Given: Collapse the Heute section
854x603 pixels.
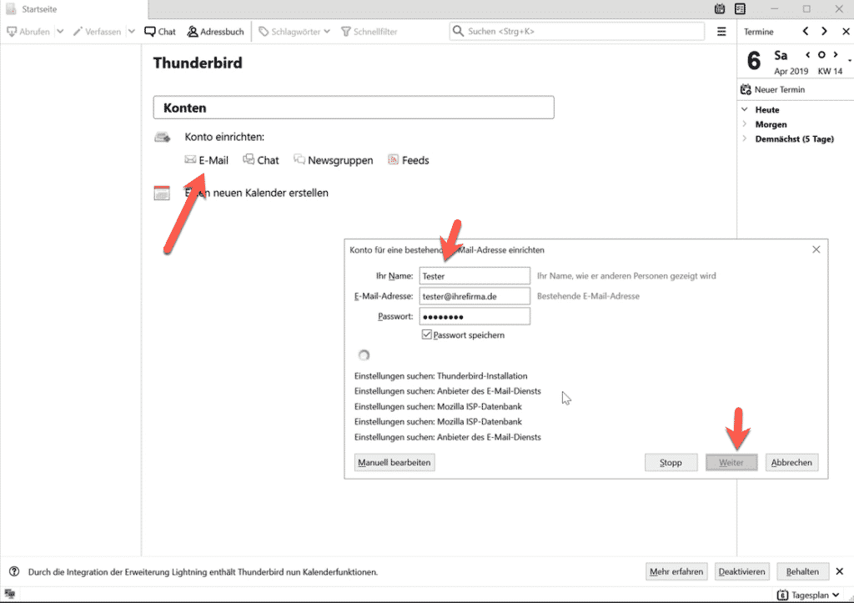Looking at the screenshot, I should pyautogui.click(x=745, y=109).
